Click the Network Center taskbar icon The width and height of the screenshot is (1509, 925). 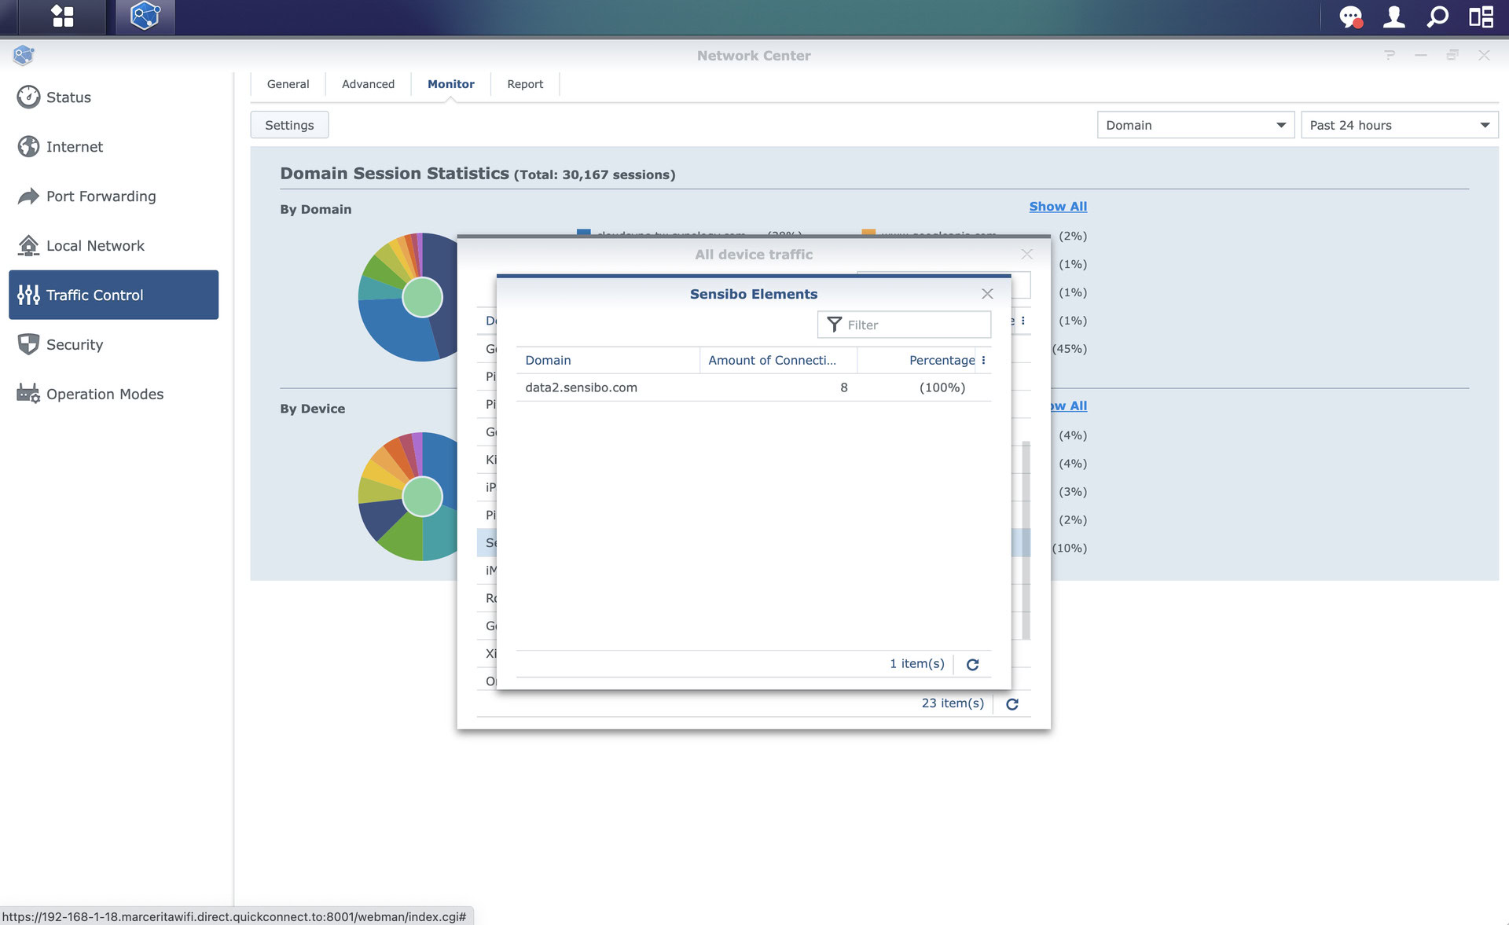pos(145,17)
